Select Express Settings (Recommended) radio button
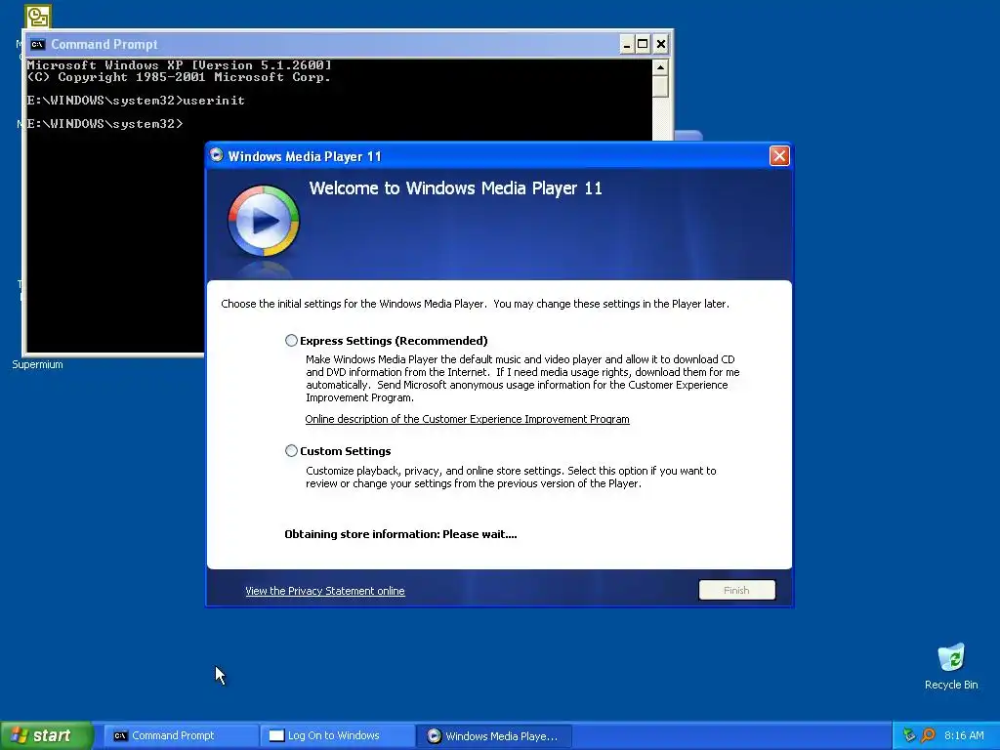 (291, 341)
